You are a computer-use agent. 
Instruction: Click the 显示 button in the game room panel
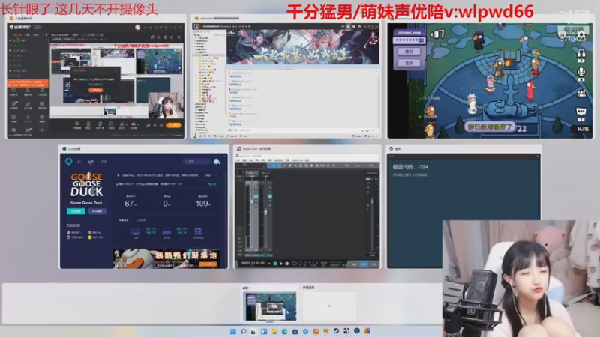click(409, 63)
